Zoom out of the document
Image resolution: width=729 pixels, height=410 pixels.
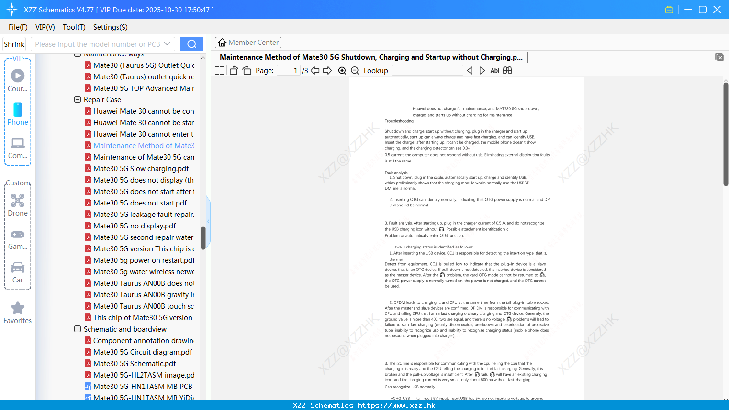[x=355, y=70]
